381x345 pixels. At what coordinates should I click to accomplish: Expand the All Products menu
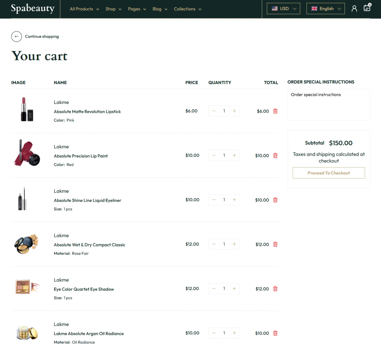[x=84, y=9]
